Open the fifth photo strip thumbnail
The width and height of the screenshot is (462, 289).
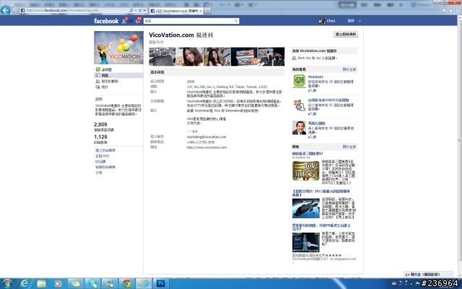(271, 56)
